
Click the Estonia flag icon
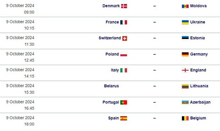pyautogui.click(x=185, y=38)
